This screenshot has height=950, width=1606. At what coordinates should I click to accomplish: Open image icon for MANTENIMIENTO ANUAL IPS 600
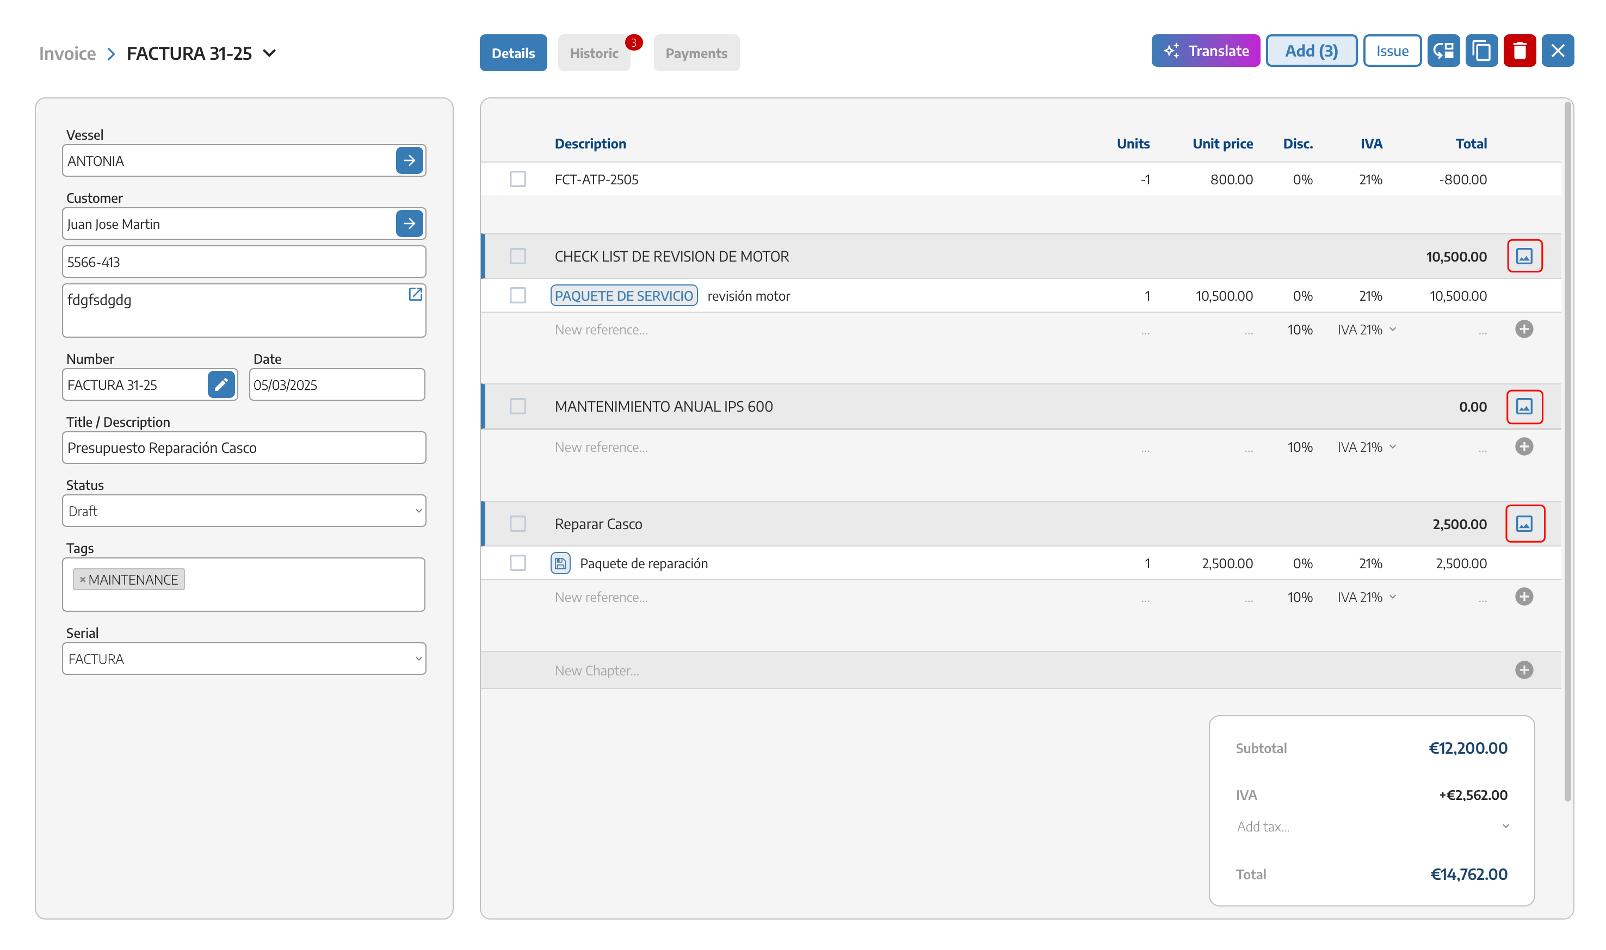[1524, 407]
